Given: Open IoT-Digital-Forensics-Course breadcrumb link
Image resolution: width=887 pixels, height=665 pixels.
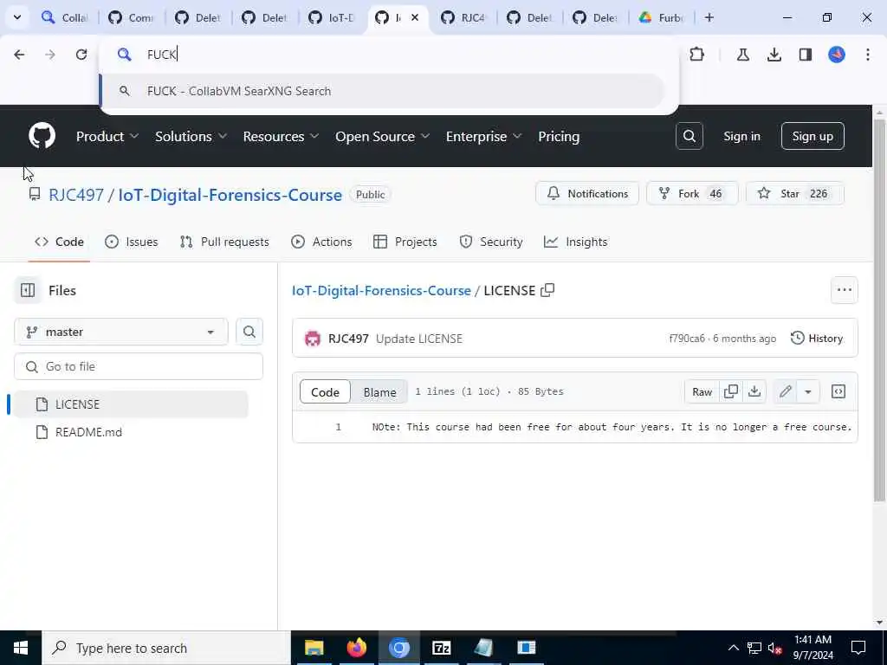Looking at the screenshot, I should 381,290.
